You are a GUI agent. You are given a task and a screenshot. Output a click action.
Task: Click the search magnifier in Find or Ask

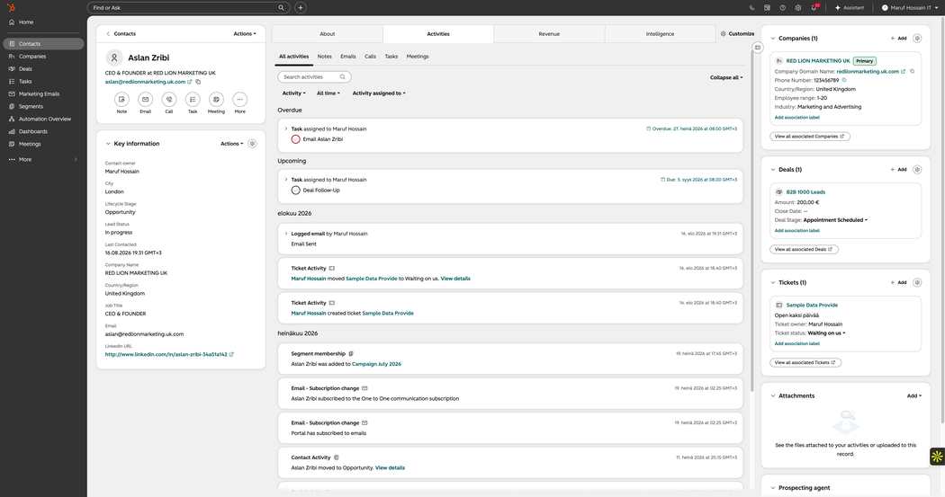coord(281,8)
